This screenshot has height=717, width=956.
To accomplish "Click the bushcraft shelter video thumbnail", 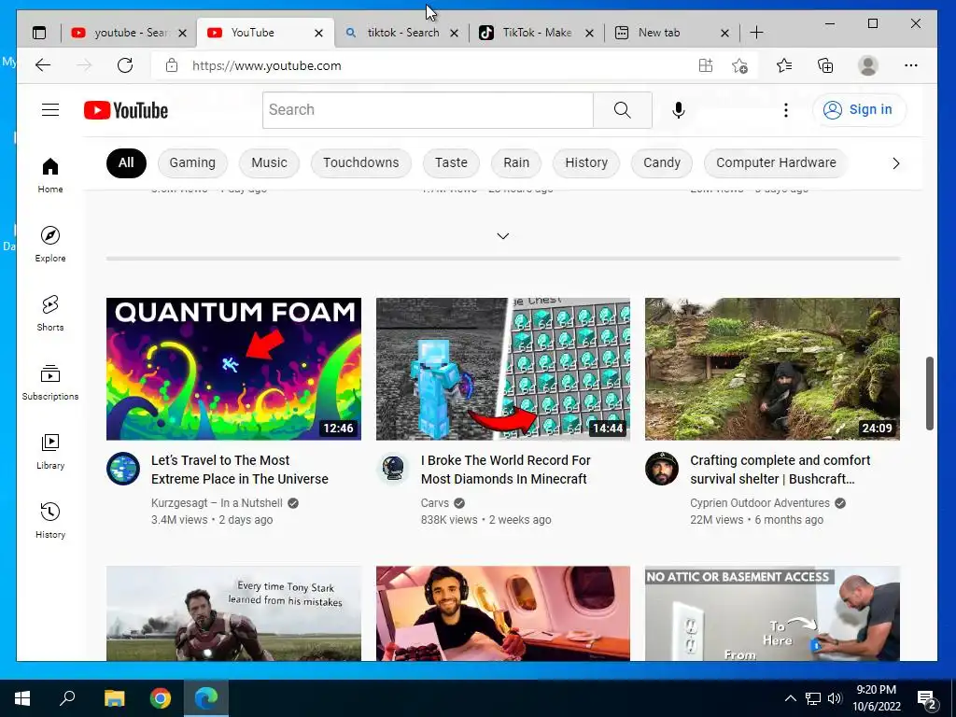I will coord(772,369).
